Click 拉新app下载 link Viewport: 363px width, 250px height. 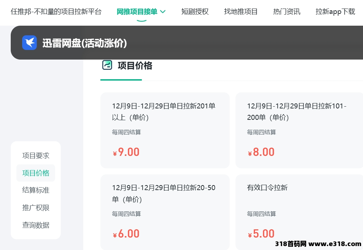click(335, 12)
